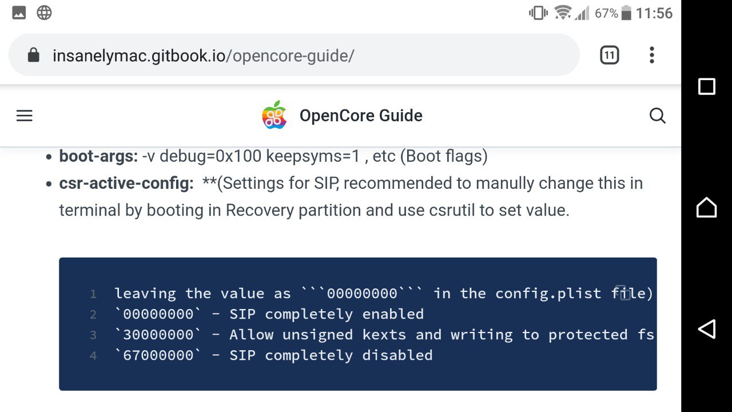Tap the 67% battery percentage text
732x412 pixels.
(x=606, y=13)
